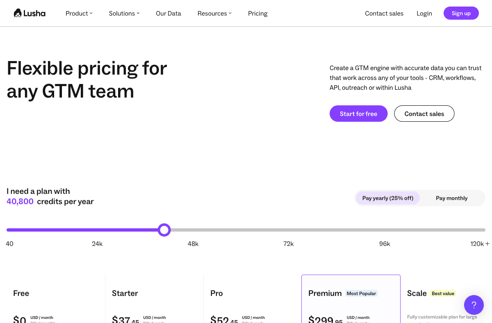Click the Sign up button
492x323 pixels.
461,13
